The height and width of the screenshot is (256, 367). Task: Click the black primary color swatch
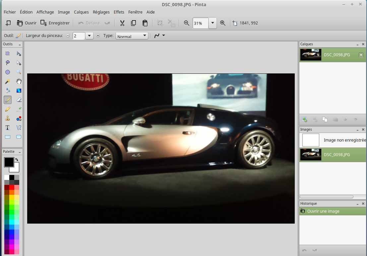8,162
